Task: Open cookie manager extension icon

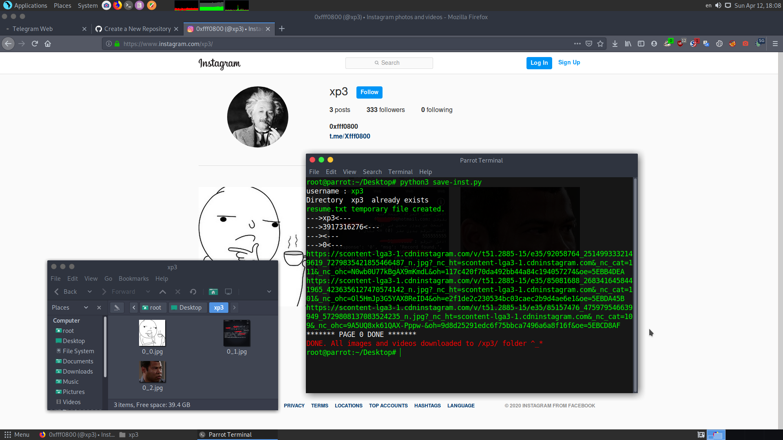Action: pos(719,44)
